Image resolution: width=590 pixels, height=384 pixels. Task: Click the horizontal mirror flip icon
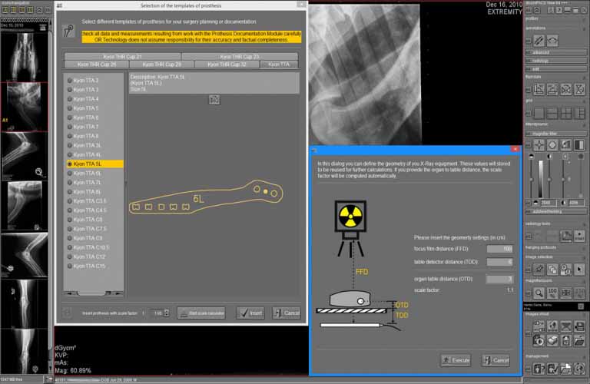click(566, 89)
